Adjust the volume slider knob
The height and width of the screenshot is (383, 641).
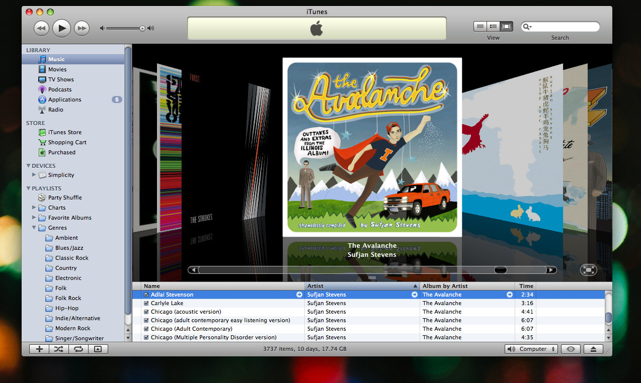[142, 28]
